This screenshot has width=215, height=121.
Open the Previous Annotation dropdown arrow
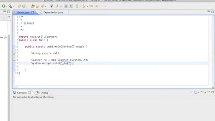(x=87, y=6)
